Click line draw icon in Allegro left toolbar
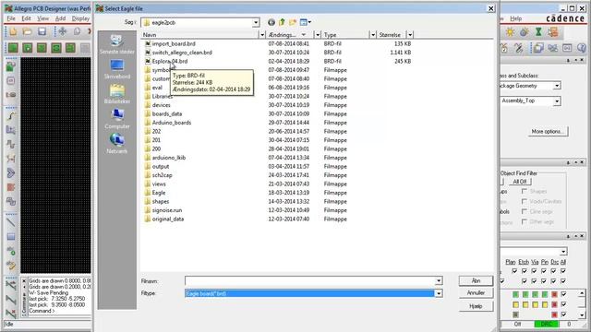Image resolution: width=591 pixels, height=332 pixels. pos(11,222)
